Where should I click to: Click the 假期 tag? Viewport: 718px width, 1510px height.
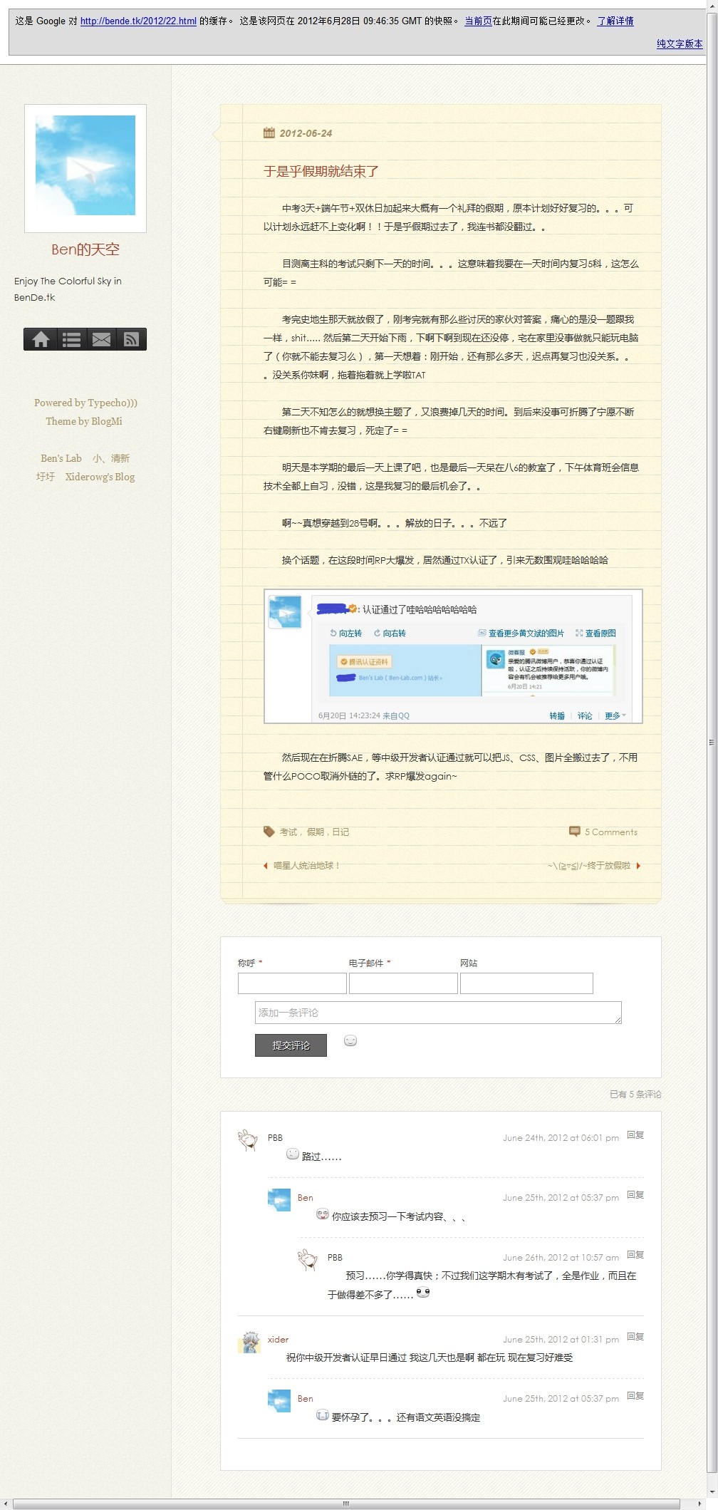315,832
